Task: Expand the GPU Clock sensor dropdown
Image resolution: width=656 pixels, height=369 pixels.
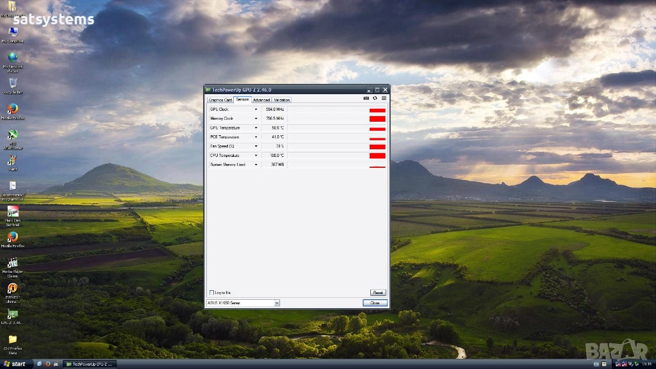Action: pyautogui.click(x=256, y=110)
